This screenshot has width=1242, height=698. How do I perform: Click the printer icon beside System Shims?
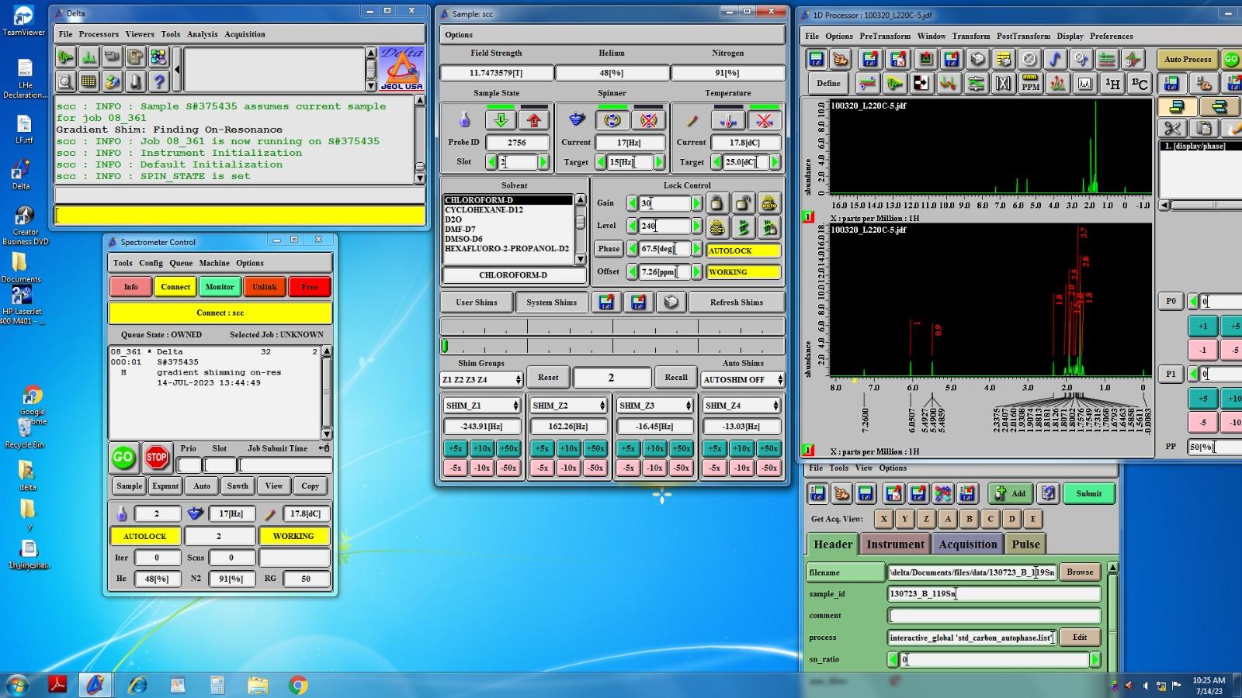[671, 302]
